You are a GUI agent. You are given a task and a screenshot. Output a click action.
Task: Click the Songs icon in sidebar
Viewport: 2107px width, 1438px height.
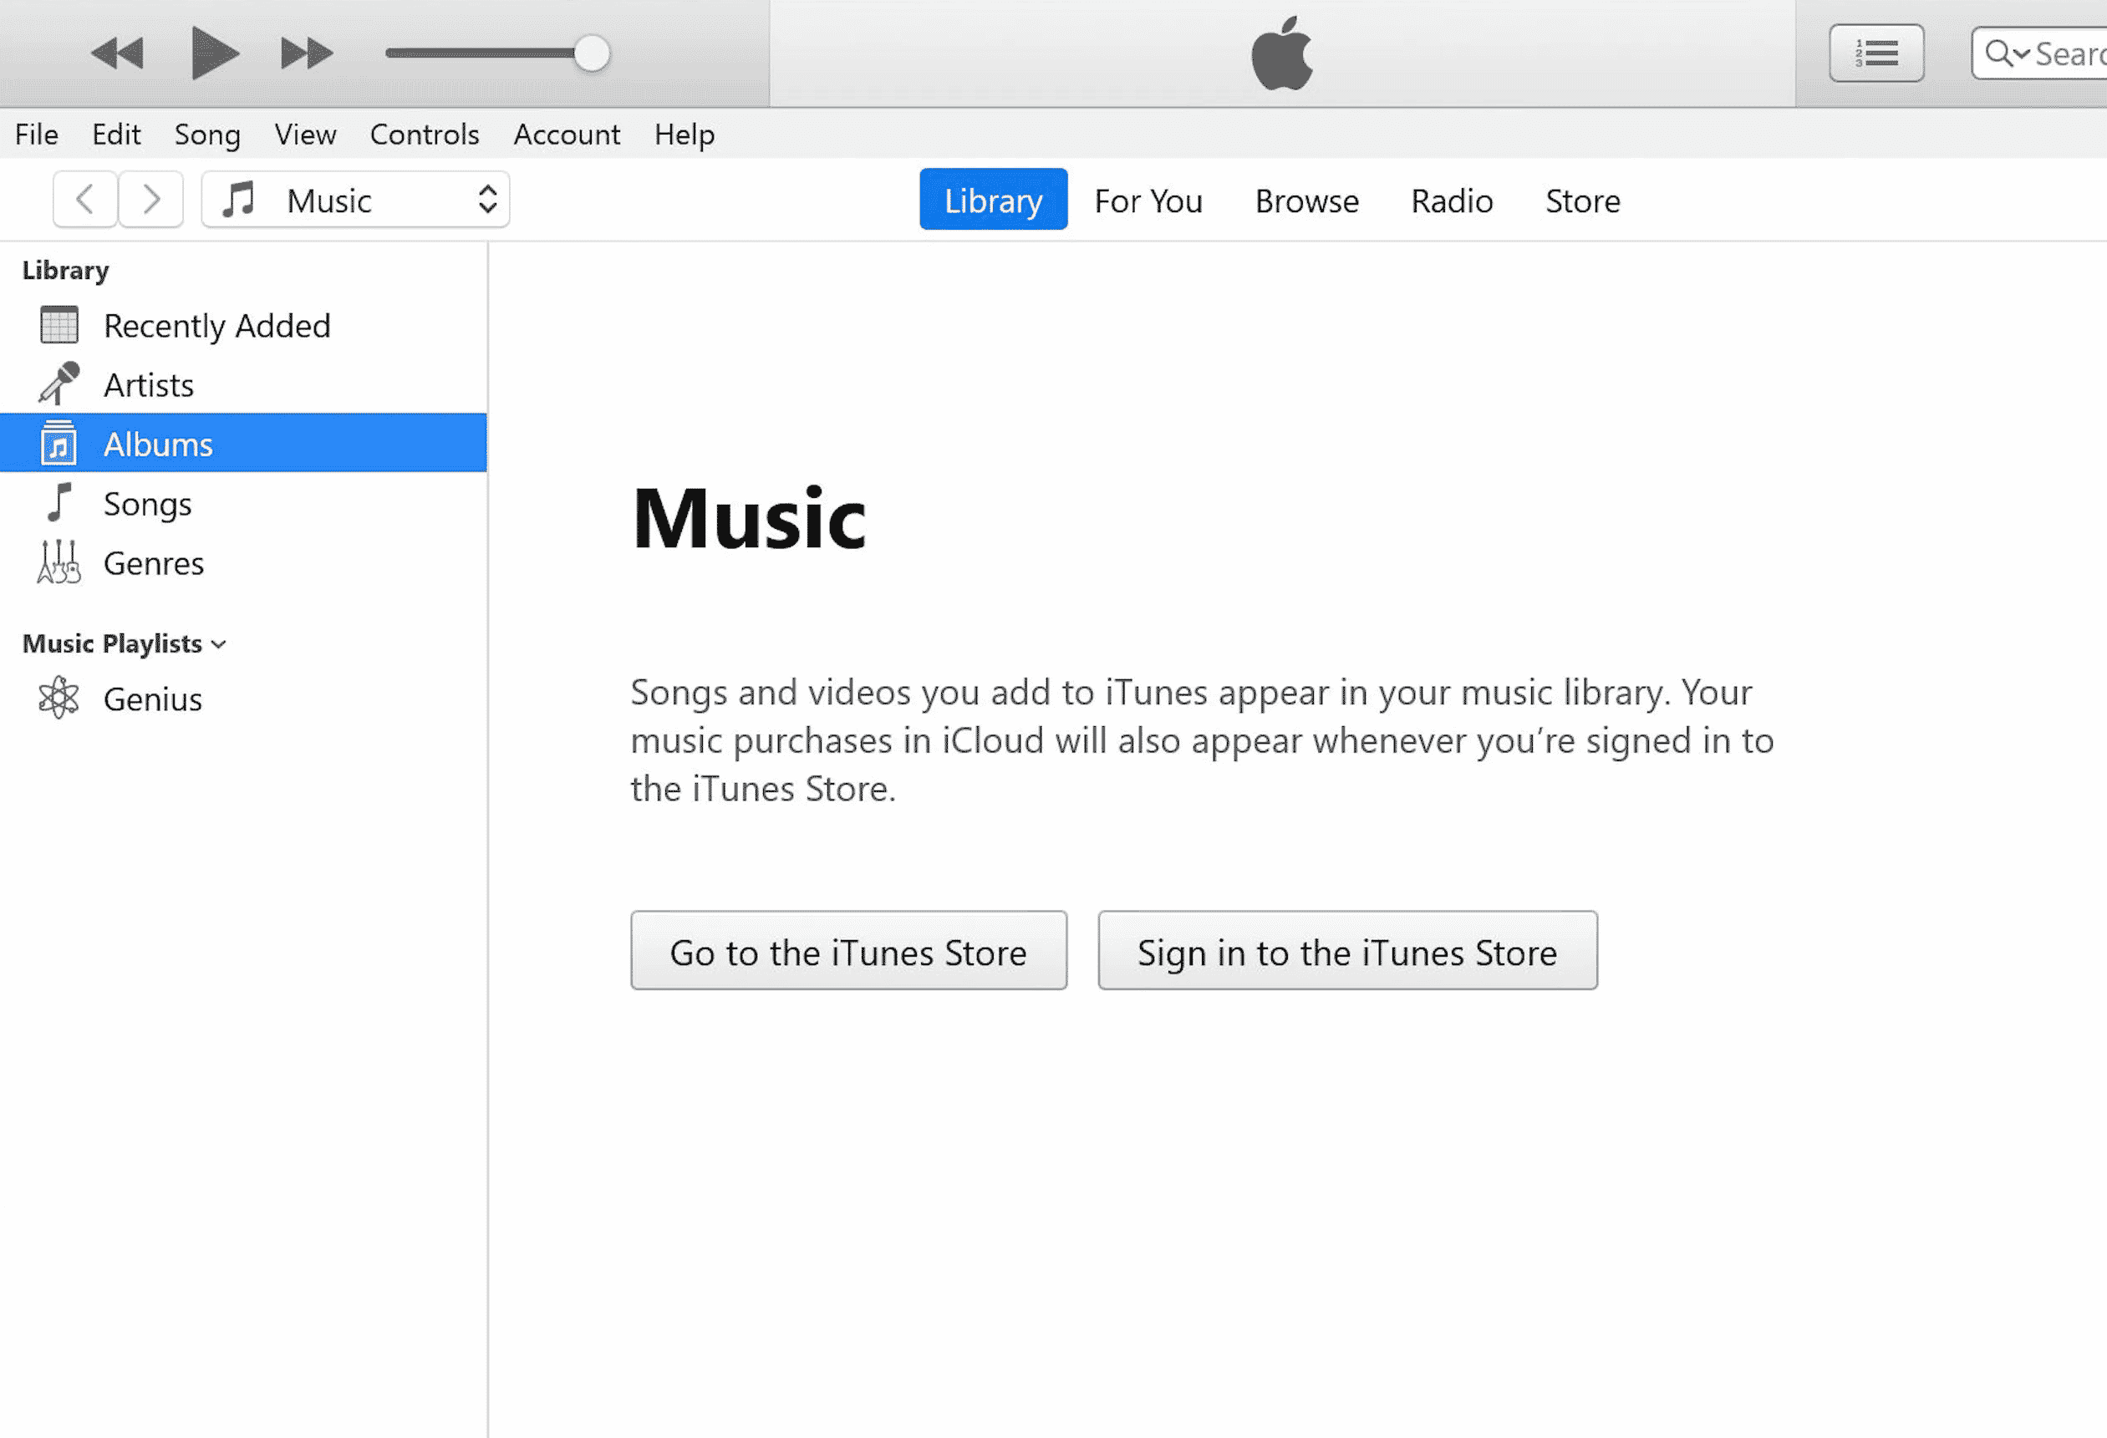click(58, 501)
